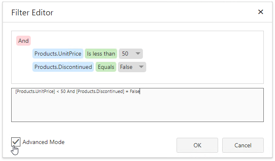
Task: Toggle via the Advanced Mode label
Action: pyautogui.click(x=44, y=142)
